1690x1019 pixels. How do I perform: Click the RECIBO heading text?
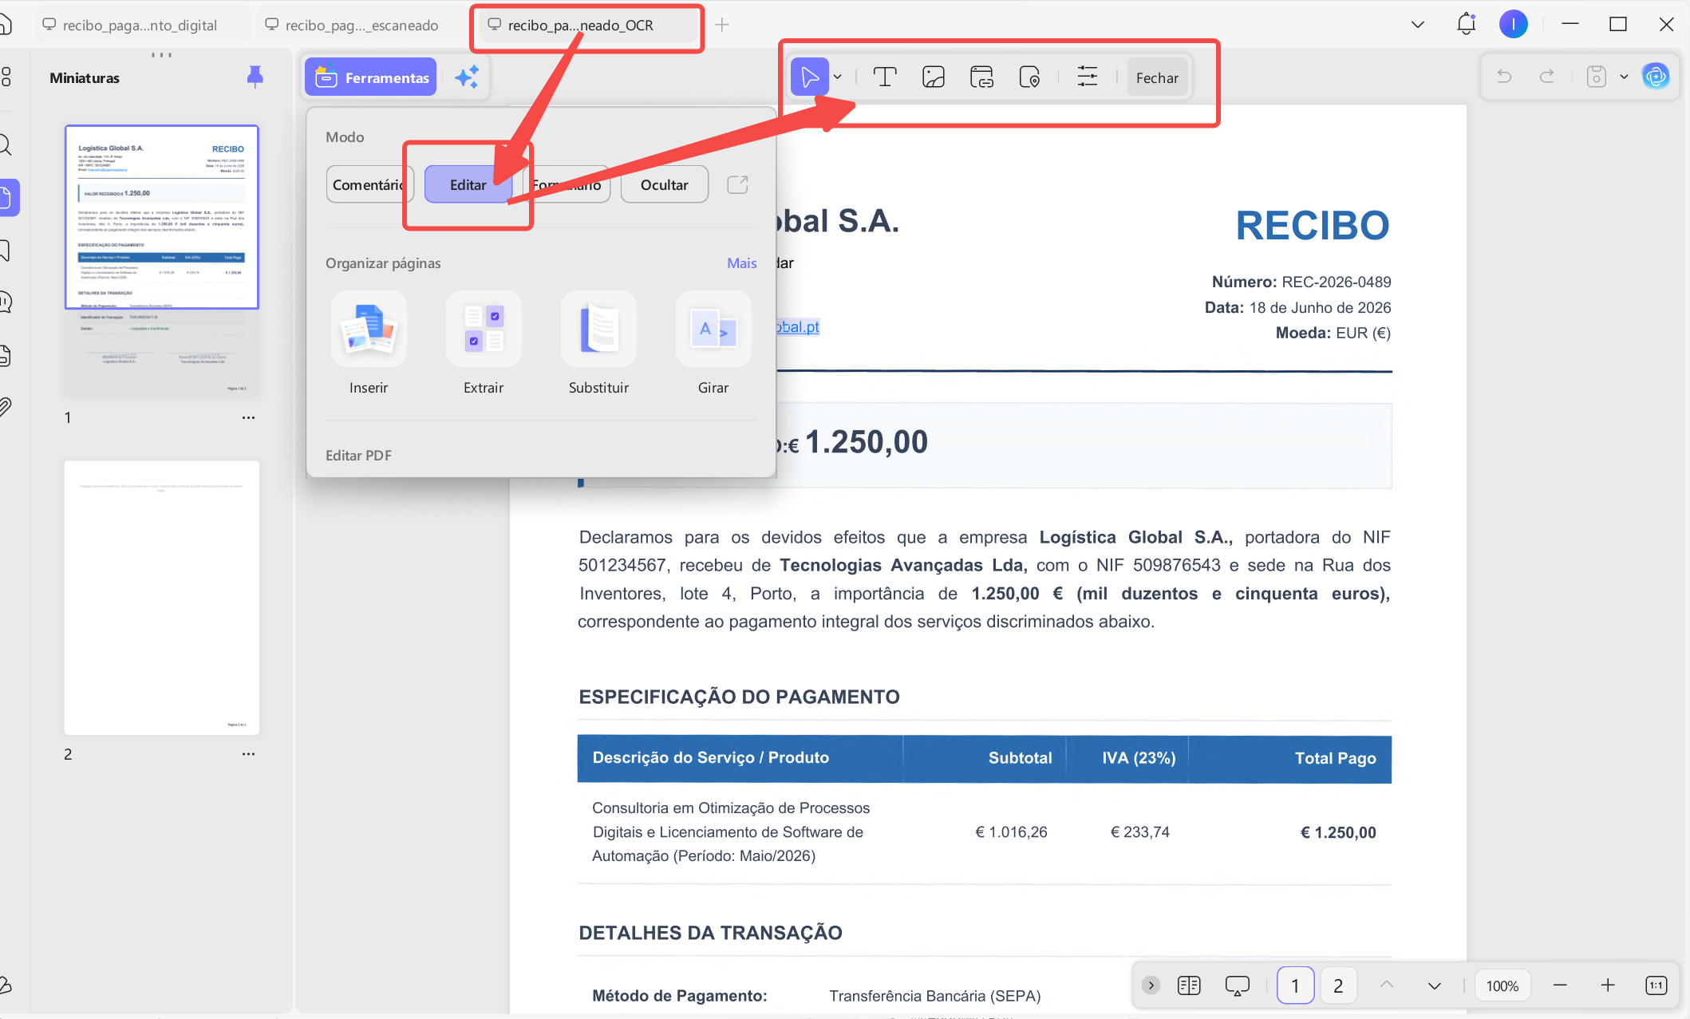pos(1313,225)
